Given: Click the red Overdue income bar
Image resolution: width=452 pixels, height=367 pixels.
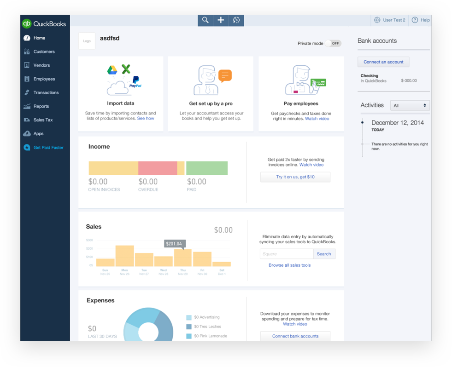Looking at the screenshot, I should [x=158, y=168].
